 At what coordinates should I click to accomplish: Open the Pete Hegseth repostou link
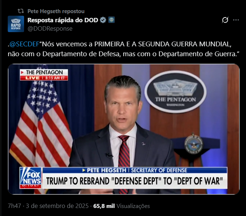click(x=56, y=11)
